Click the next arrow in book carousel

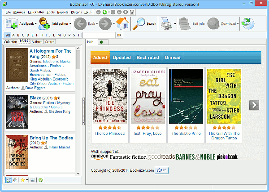(254, 105)
